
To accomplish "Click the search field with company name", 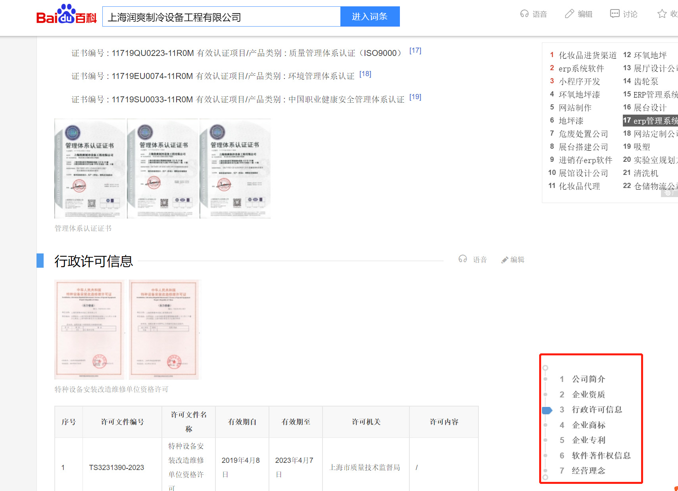I will pos(221,17).
